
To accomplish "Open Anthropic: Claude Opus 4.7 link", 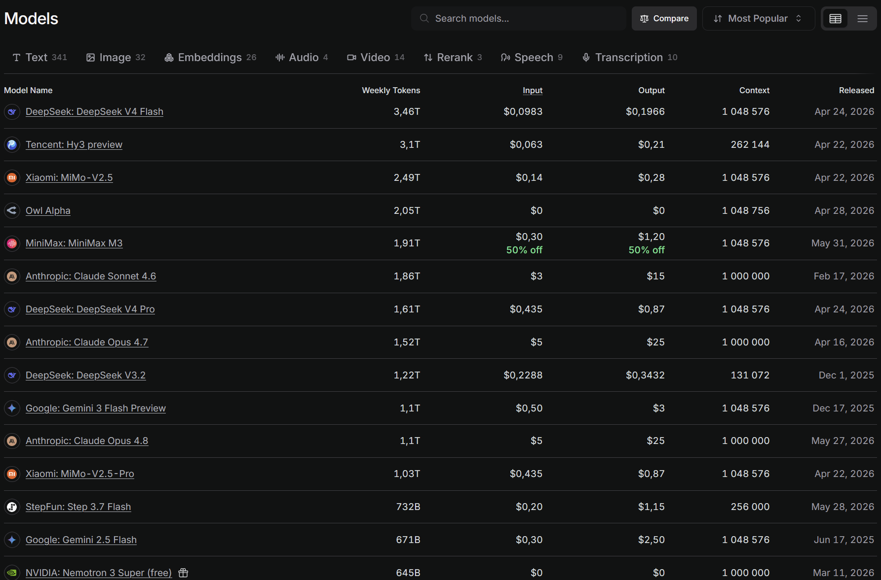I will pyautogui.click(x=87, y=342).
